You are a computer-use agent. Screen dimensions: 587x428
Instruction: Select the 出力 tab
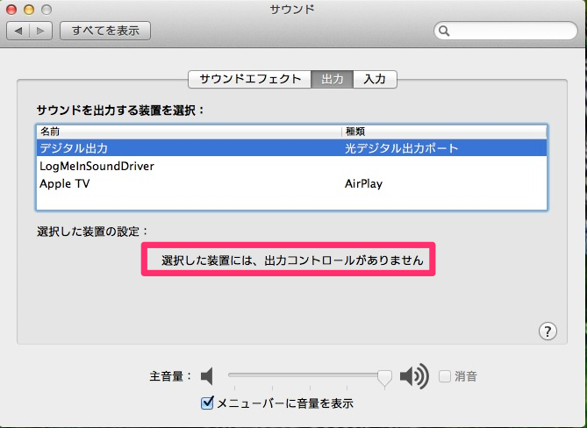click(x=332, y=79)
